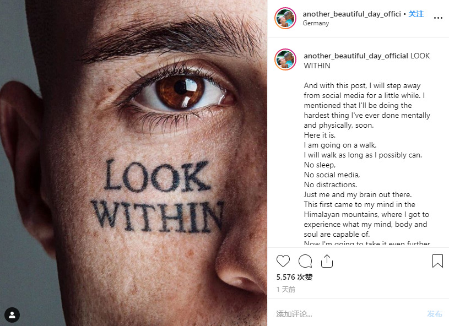Click the eye in the photo
The width and height of the screenshot is (449, 326).
pyautogui.click(x=179, y=91)
